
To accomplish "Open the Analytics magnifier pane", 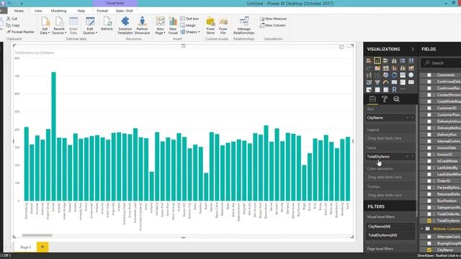I will (397, 99).
